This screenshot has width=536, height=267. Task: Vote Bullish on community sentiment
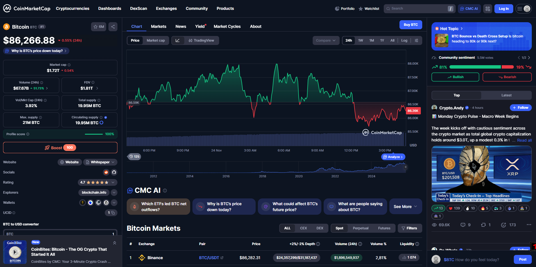click(x=455, y=77)
